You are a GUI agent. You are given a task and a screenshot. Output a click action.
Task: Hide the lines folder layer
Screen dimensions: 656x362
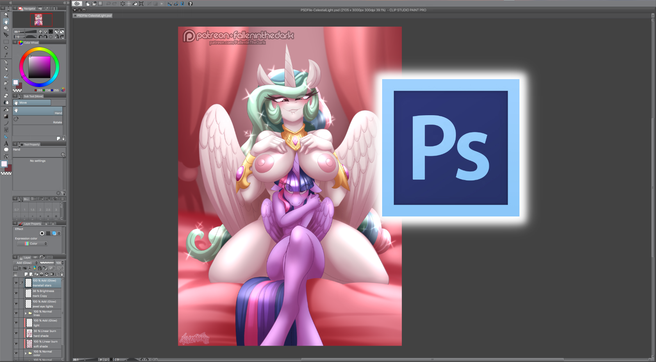pos(16,313)
